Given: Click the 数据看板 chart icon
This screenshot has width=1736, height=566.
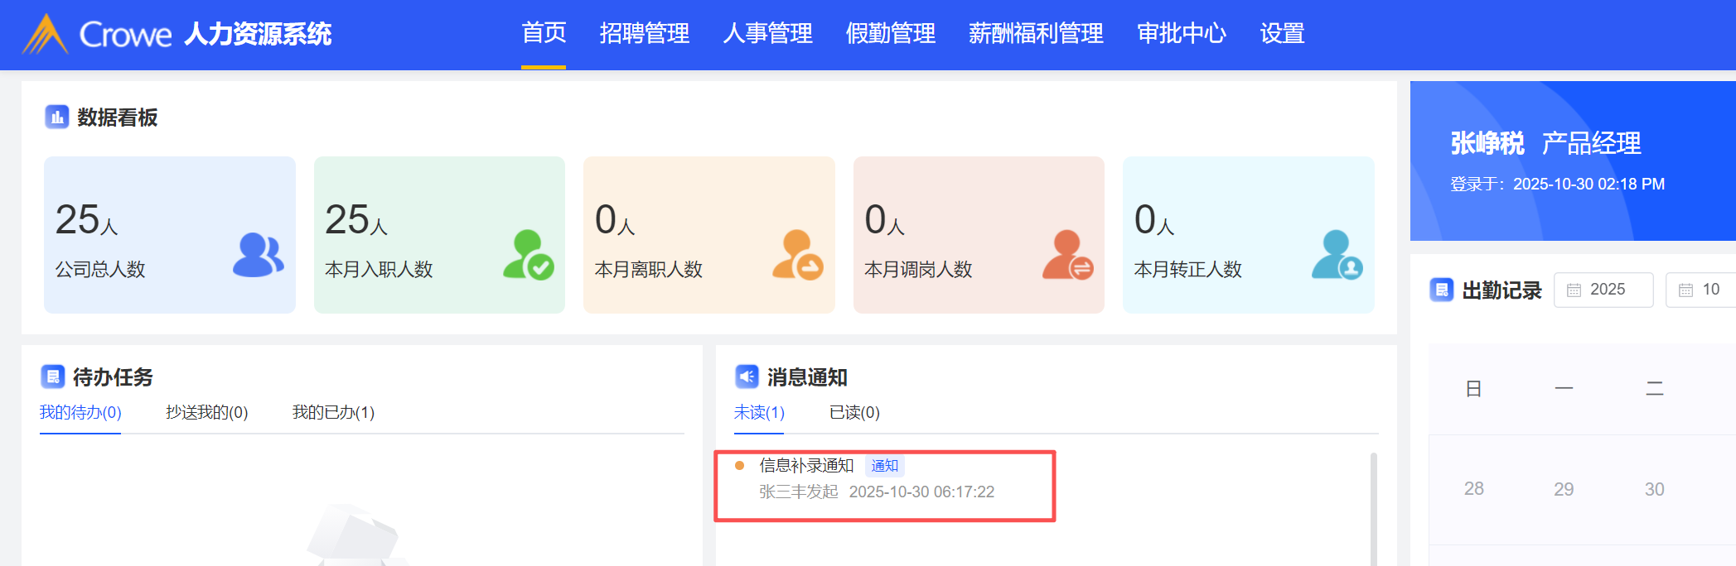Looking at the screenshot, I should 56,118.
